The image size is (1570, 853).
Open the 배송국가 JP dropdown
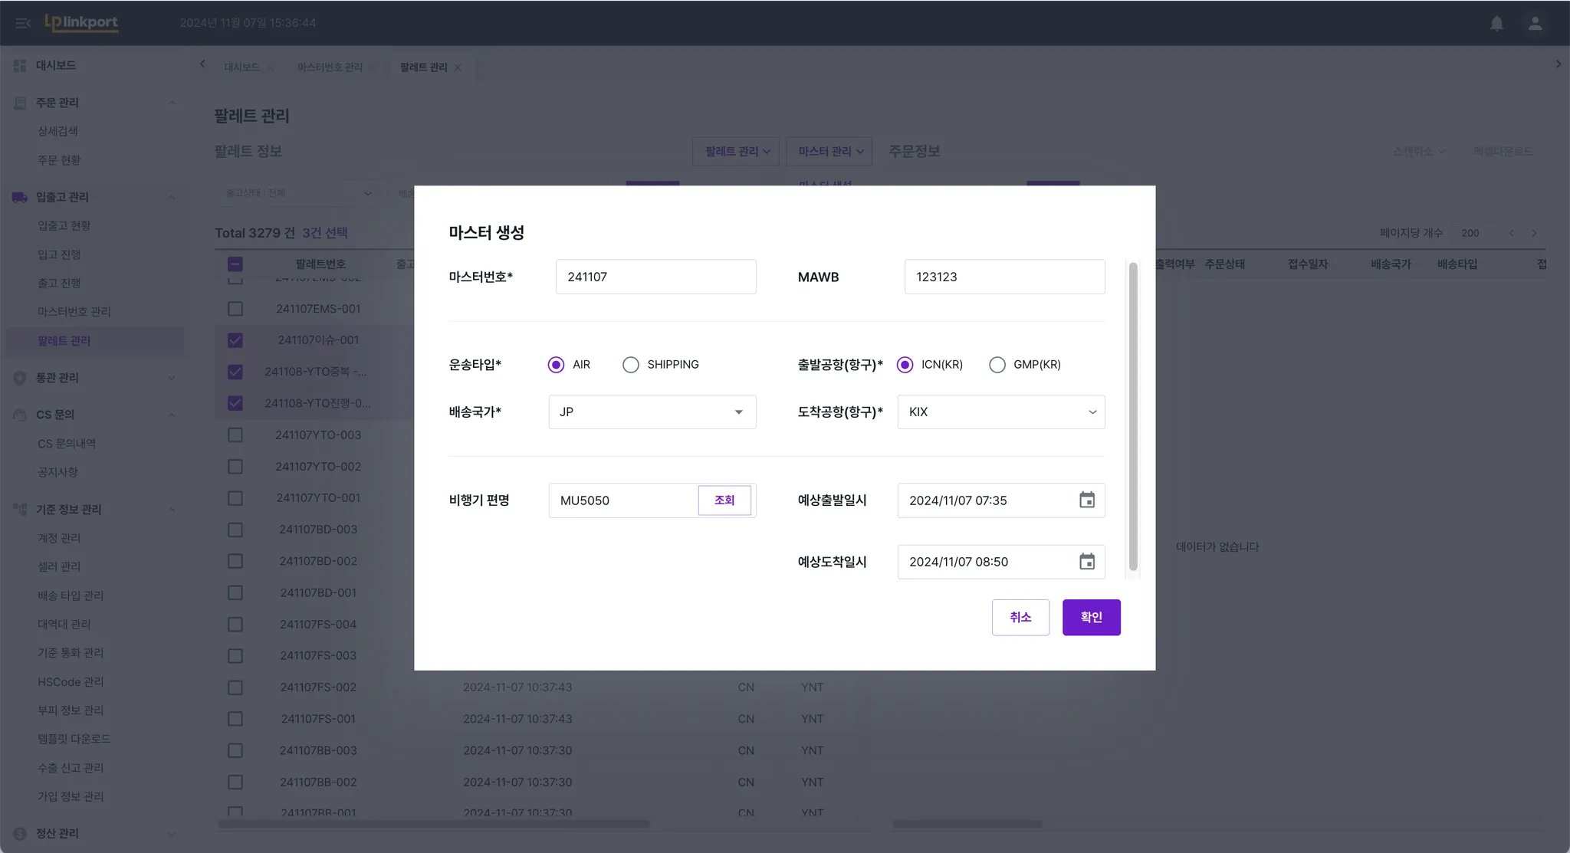652,412
